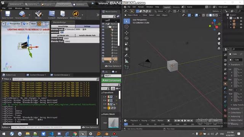This screenshot has width=244, height=137.
Task: Select the Blender Transform tool
Action: (127, 49)
